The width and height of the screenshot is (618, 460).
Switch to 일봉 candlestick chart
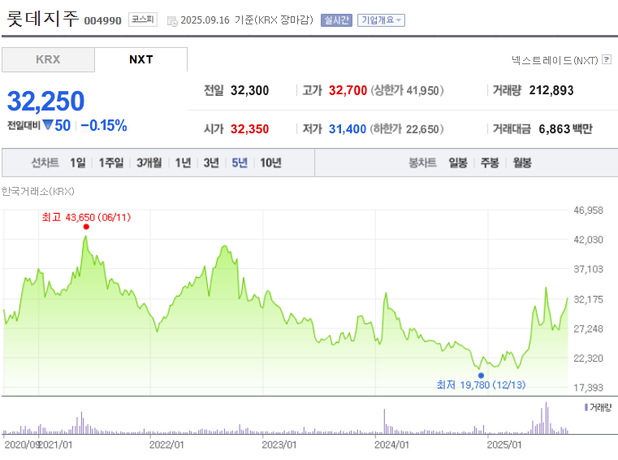point(458,163)
